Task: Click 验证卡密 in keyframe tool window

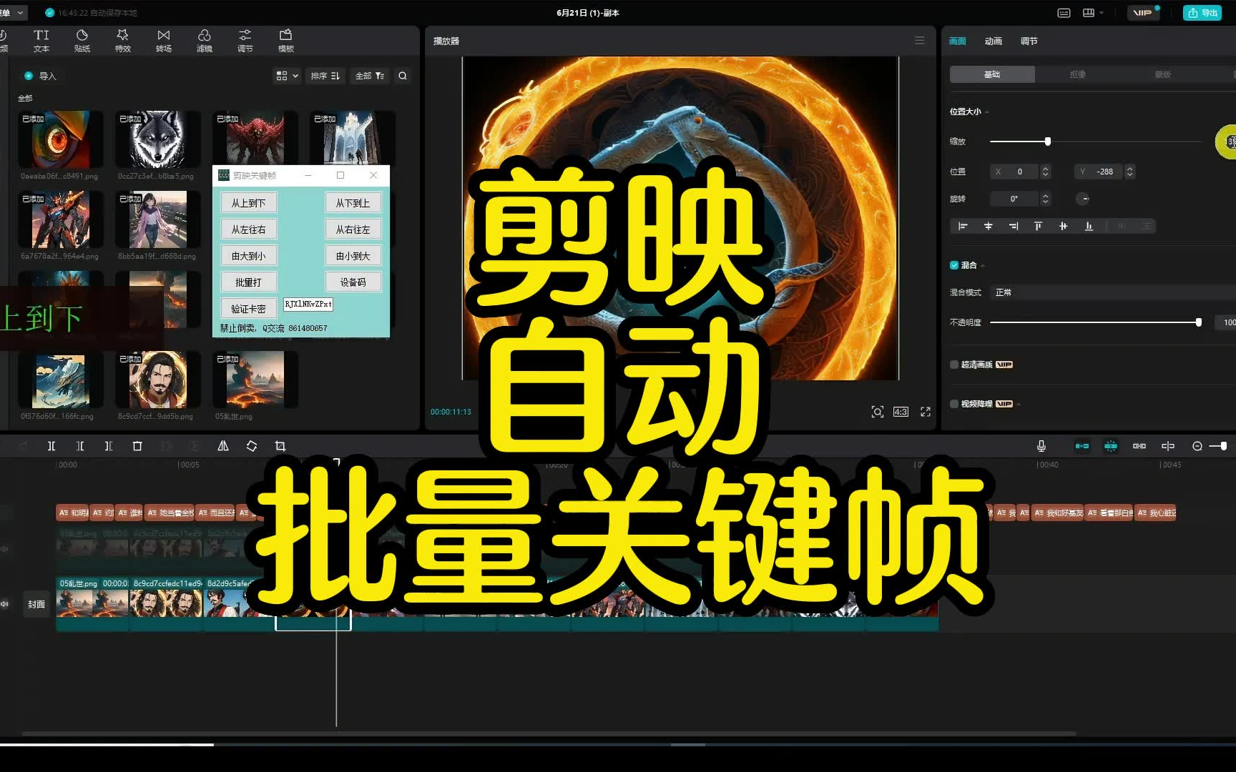Action: [x=248, y=309]
